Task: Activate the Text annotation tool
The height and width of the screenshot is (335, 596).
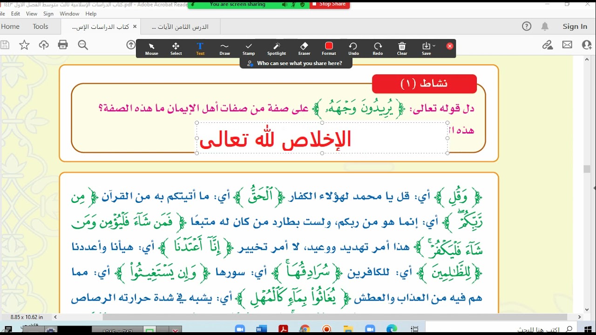Action: click(200, 49)
